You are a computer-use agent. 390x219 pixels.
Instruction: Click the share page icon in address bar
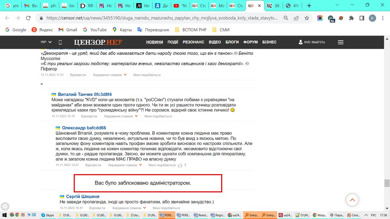click(296, 18)
